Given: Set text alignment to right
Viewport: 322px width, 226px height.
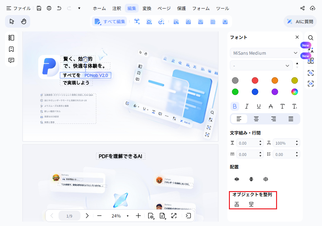Looking at the screenshot, I should [273, 119].
